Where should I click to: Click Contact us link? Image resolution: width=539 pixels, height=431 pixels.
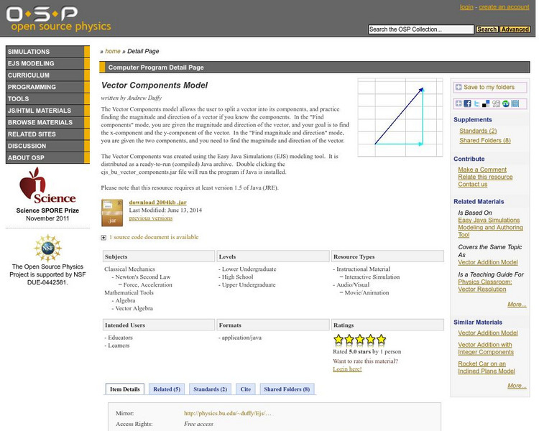(472, 184)
